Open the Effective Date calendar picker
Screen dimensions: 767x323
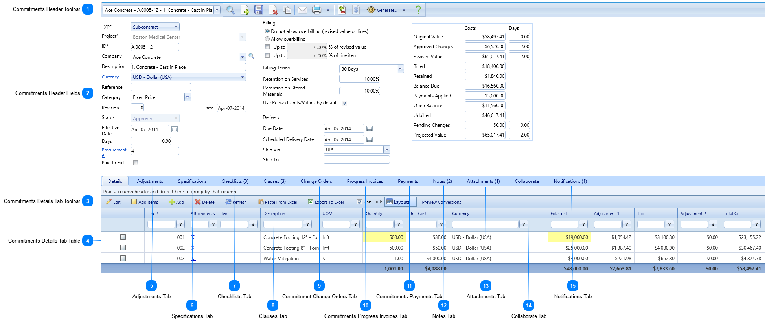(175, 129)
